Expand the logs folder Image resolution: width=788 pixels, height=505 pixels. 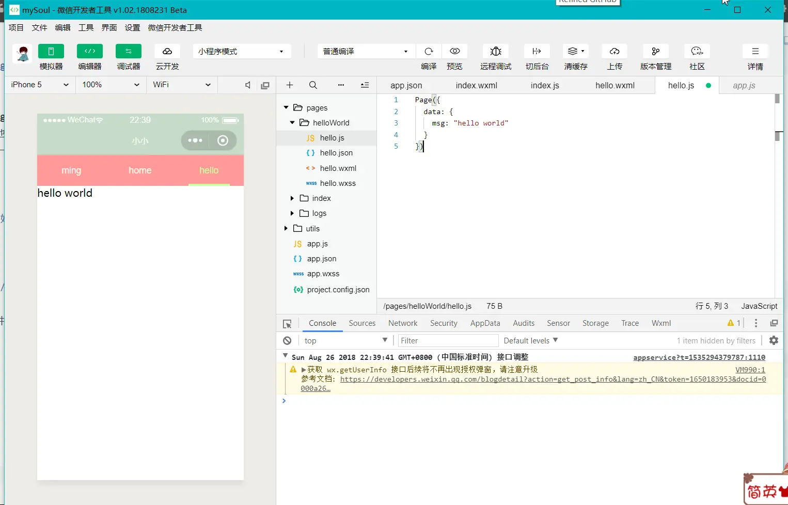(x=292, y=213)
